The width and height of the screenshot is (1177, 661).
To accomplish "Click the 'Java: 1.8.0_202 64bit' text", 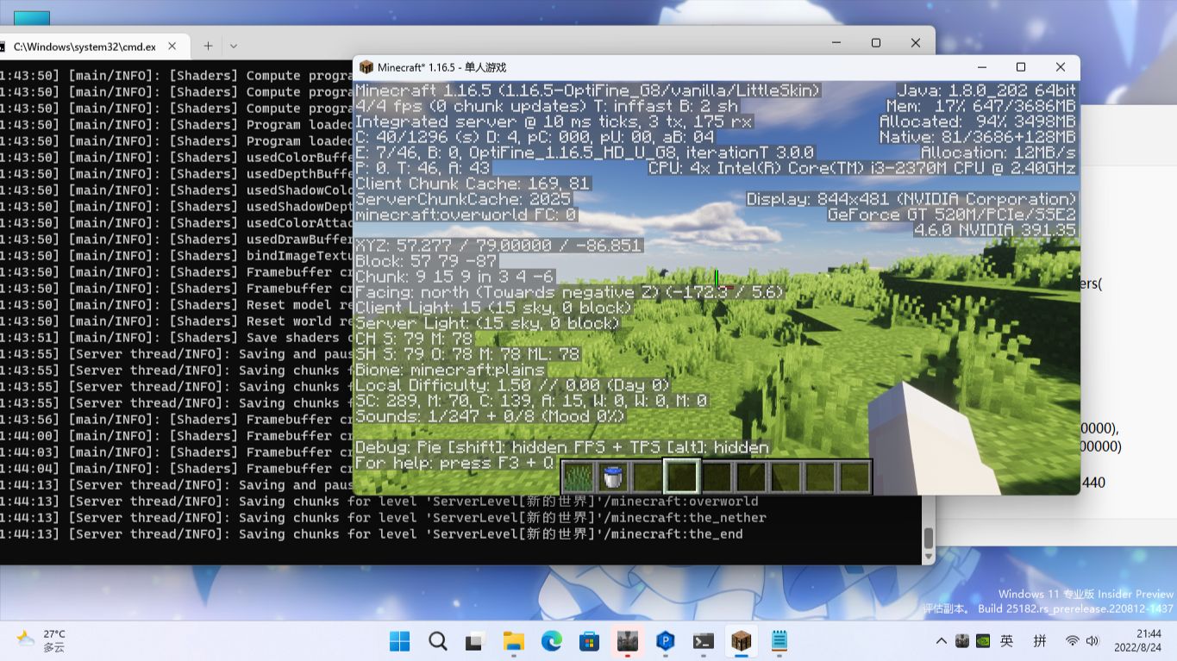I will (986, 90).
